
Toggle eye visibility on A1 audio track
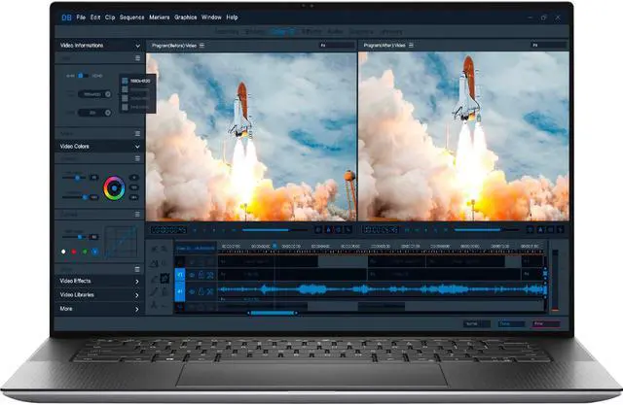tap(192, 289)
